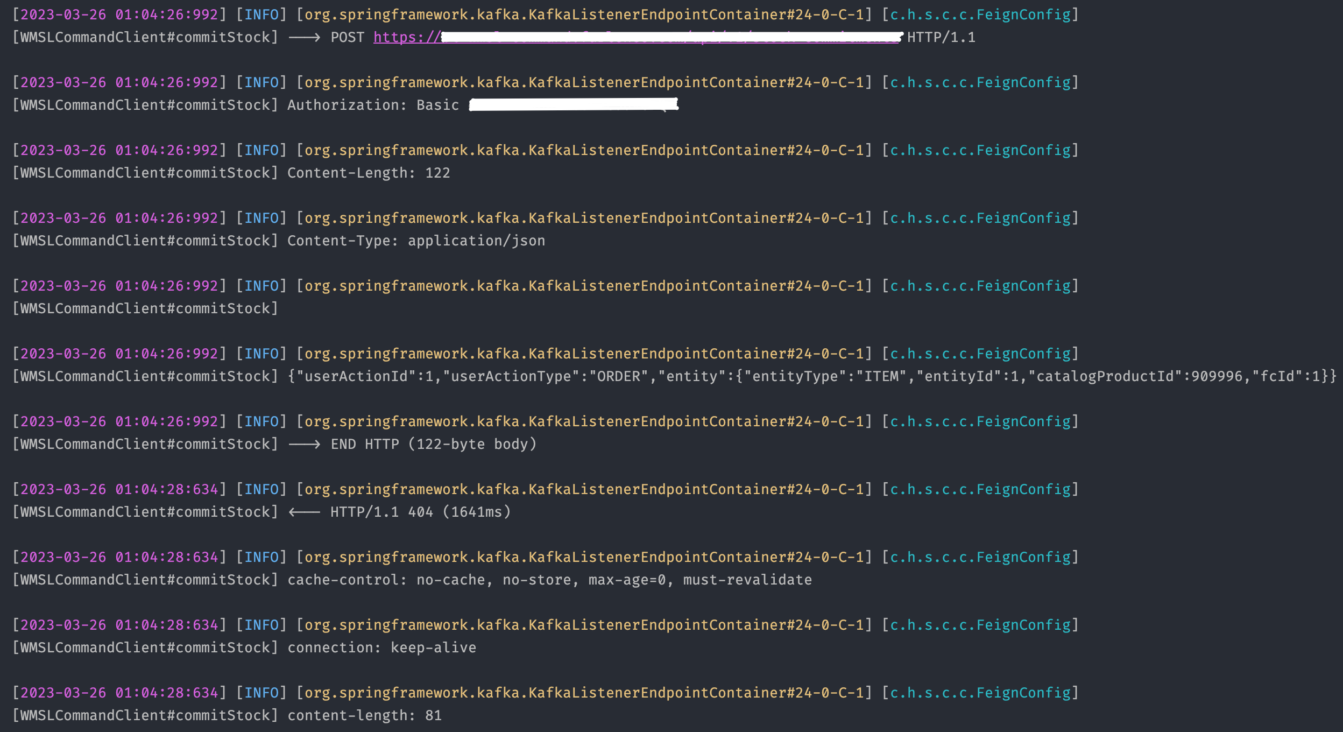
Task: Click the userActionType ORDER value in JSON
Action: pos(619,376)
